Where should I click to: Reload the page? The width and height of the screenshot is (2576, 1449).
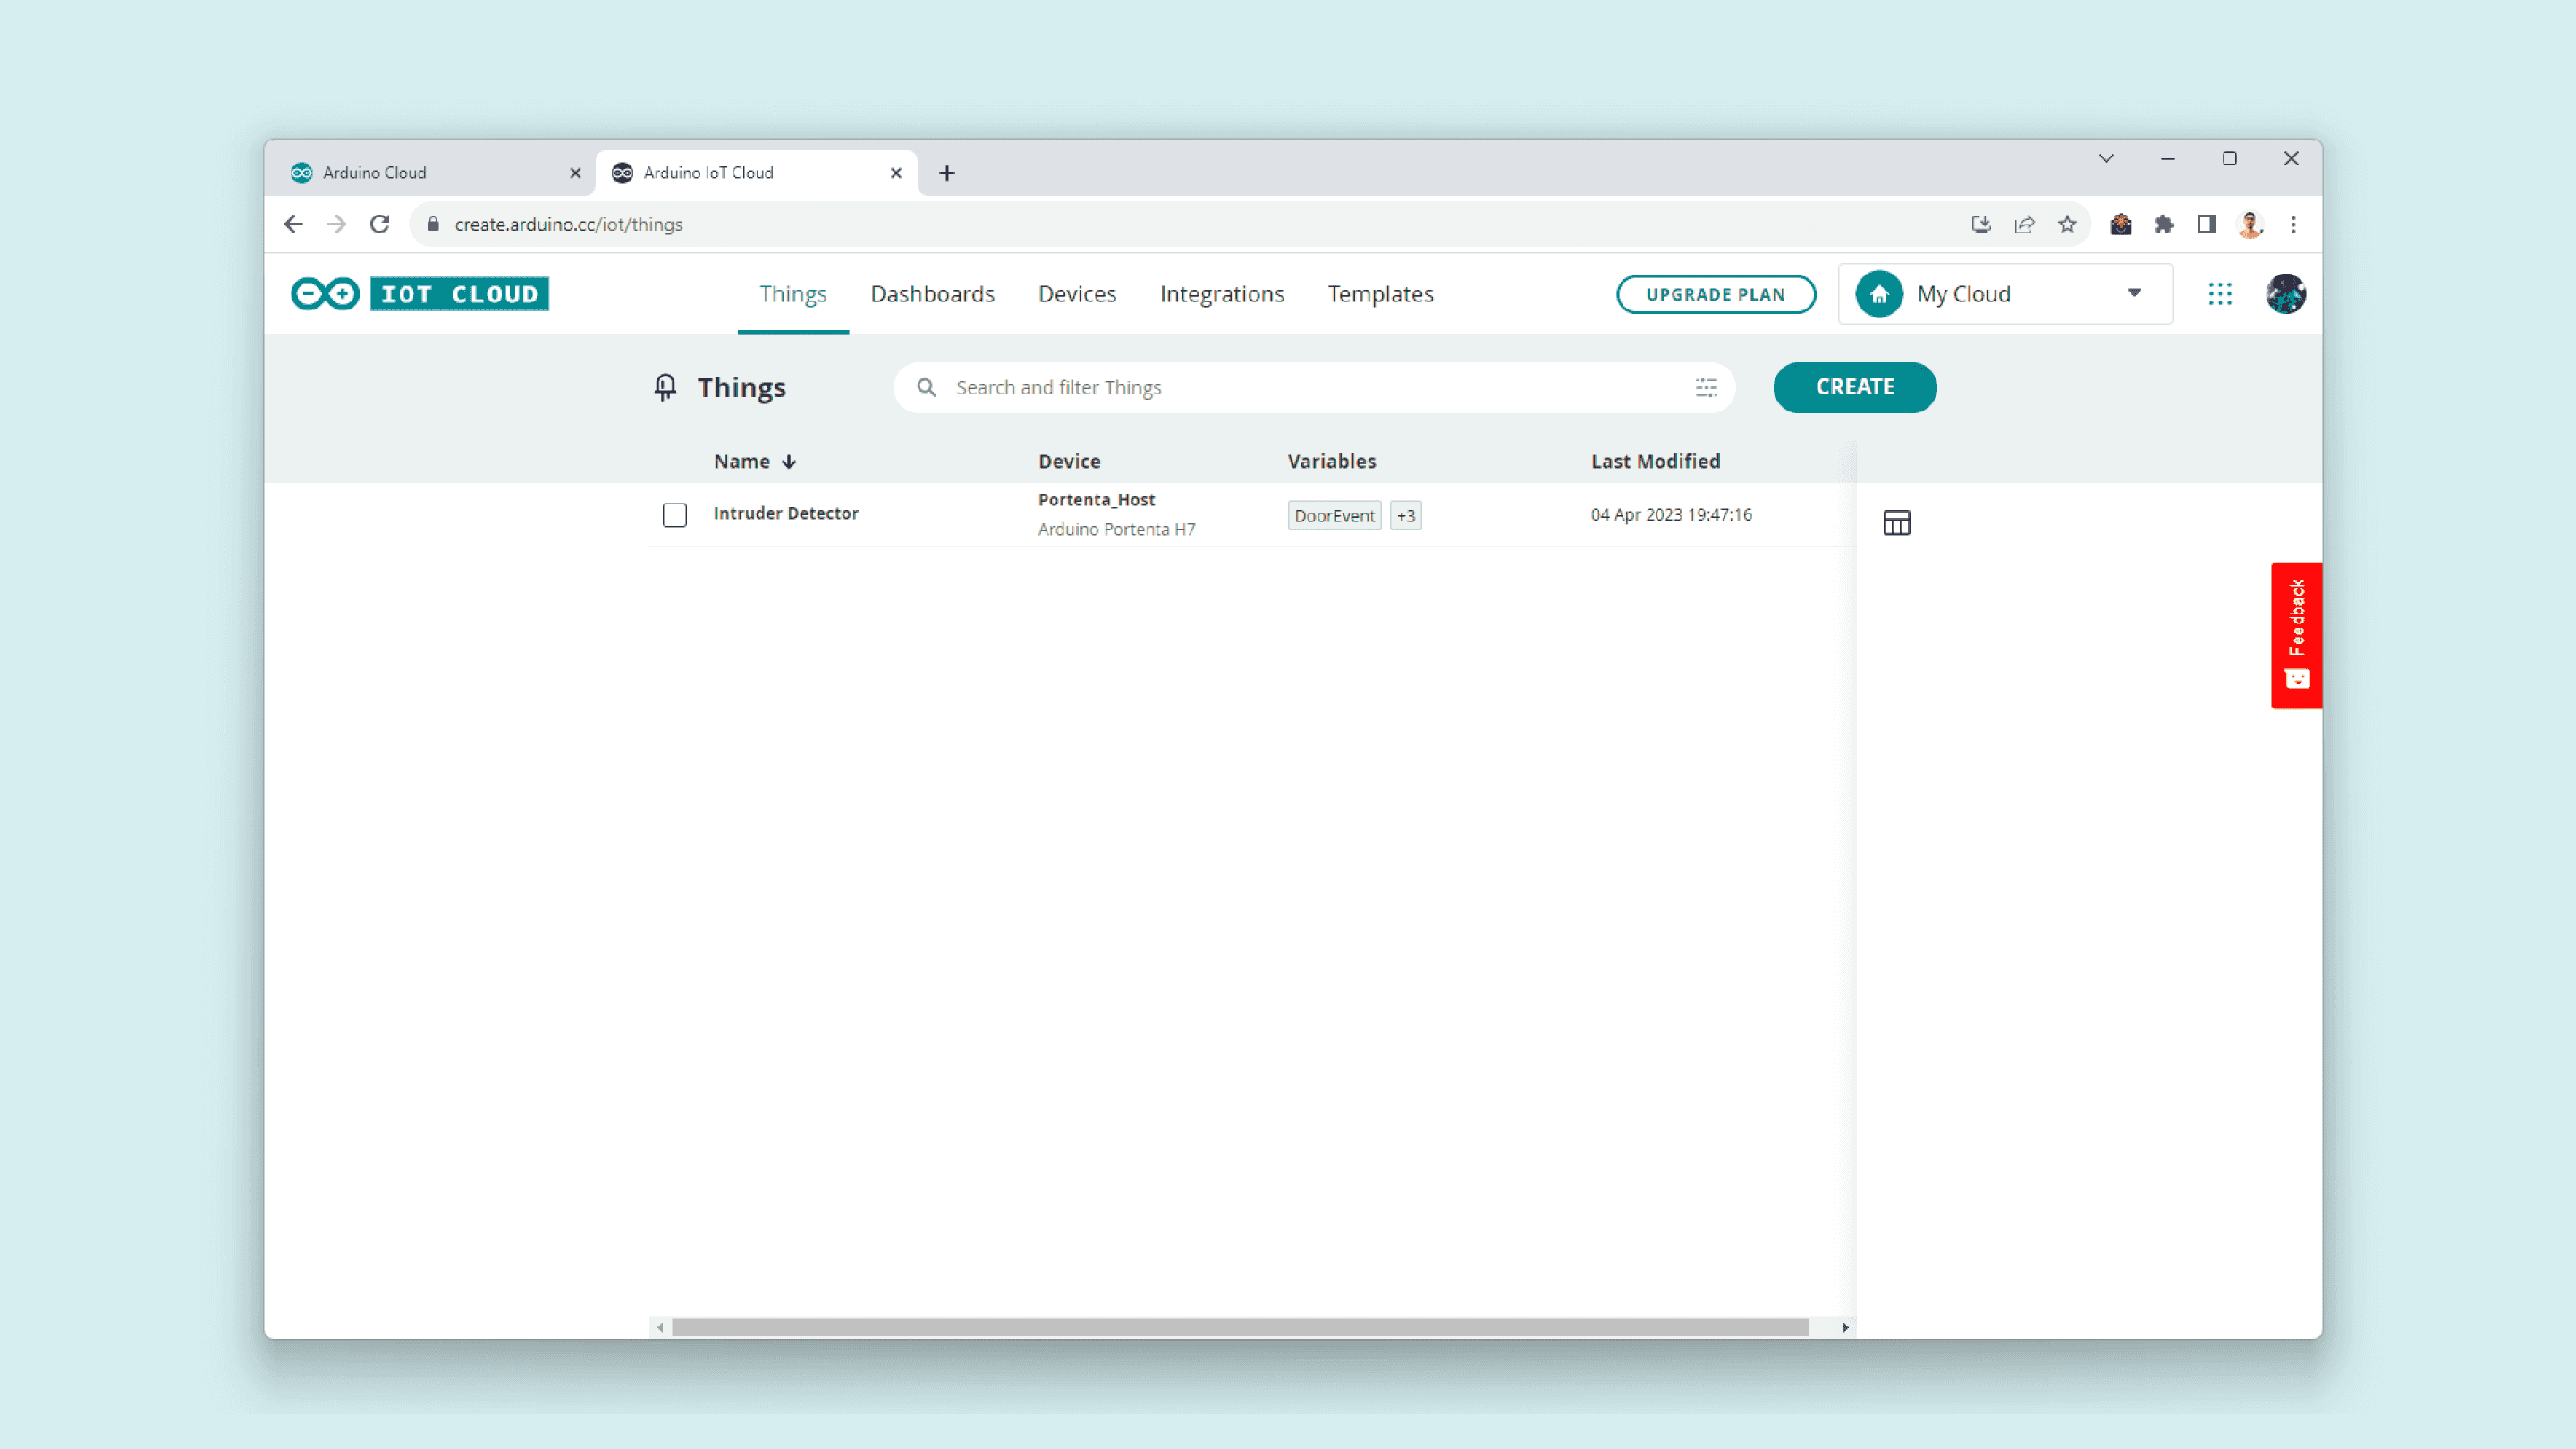pyautogui.click(x=379, y=224)
